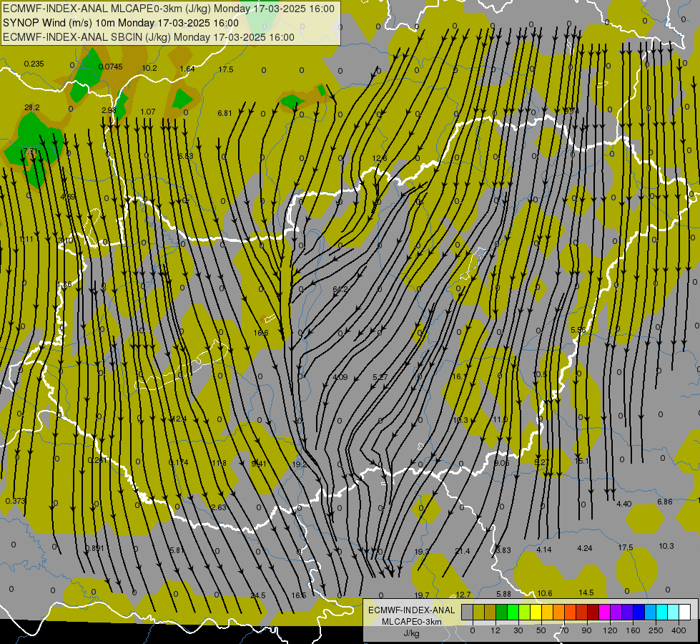Click the legend tick label 250
This screenshot has height=644, width=700.
(x=656, y=630)
